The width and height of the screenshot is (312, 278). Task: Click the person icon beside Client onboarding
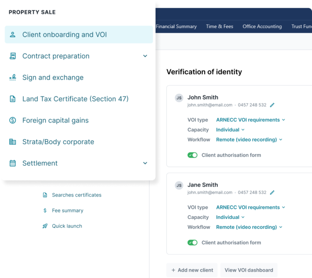point(13,35)
